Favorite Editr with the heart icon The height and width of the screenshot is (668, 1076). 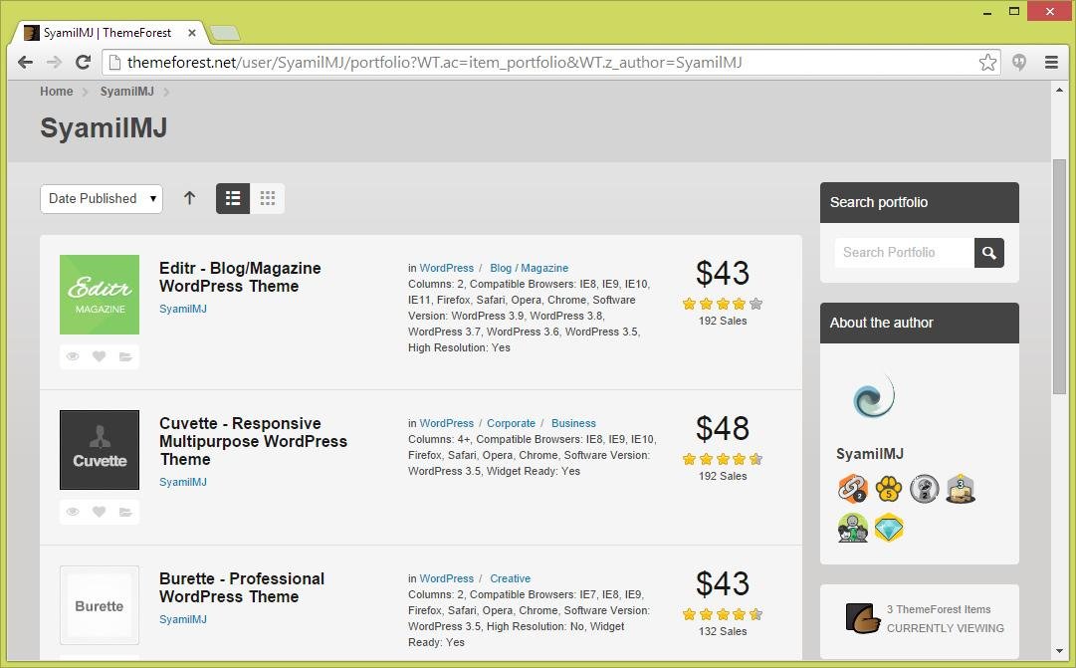tap(99, 356)
